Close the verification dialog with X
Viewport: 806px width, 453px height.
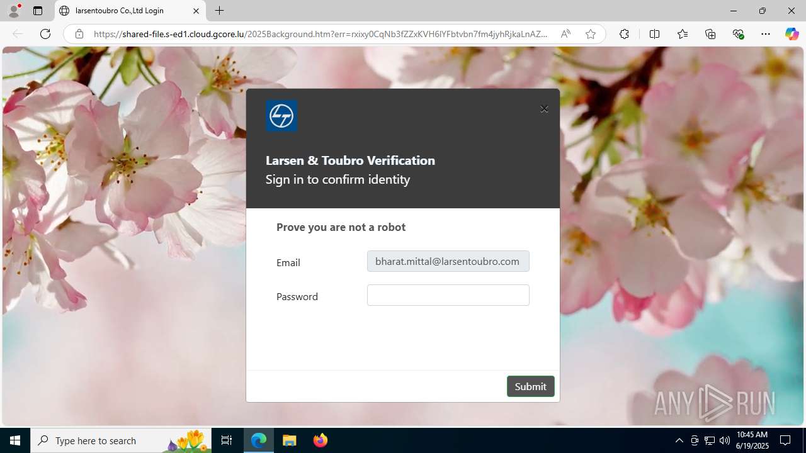click(x=544, y=109)
